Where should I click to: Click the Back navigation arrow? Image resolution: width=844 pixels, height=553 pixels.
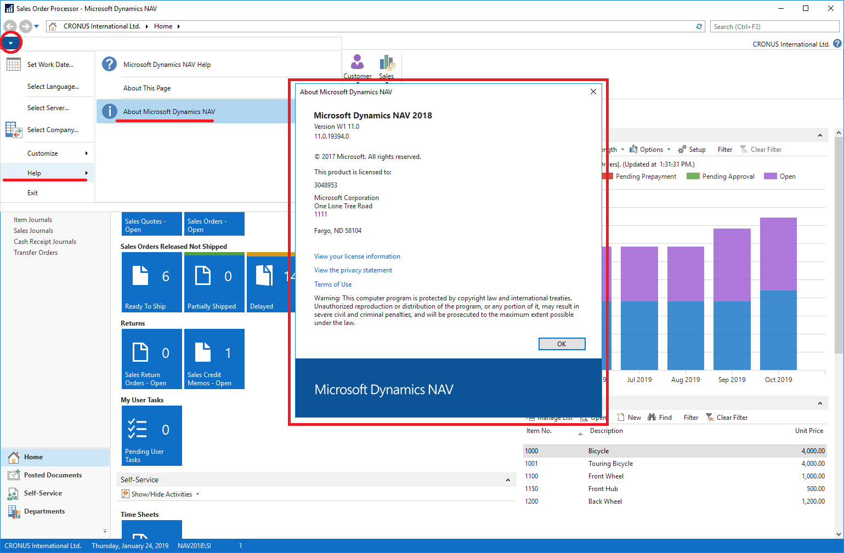coord(10,26)
